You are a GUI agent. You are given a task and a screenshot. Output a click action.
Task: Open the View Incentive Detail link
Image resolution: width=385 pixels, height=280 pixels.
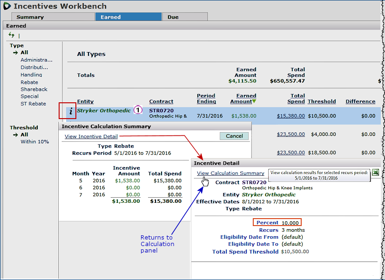tap(91, 136)
